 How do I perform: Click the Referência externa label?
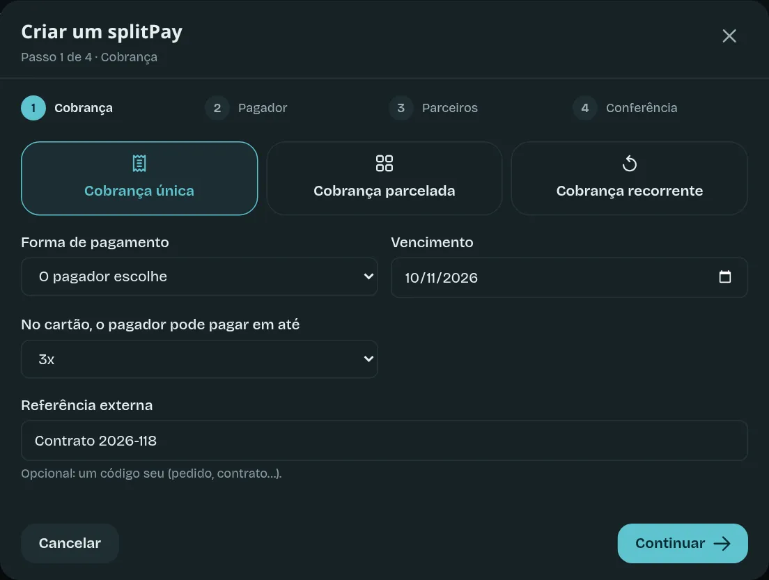87,405
